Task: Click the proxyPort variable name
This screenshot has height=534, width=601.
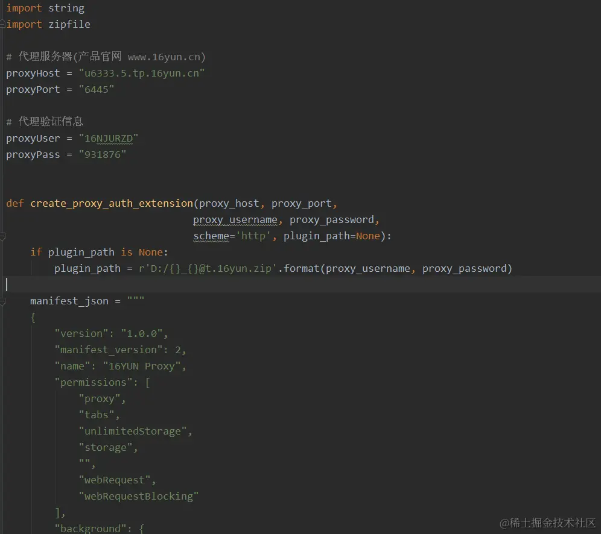Action: coord(33,90)
